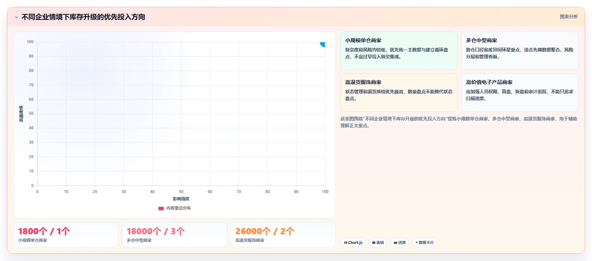Click the 小规模单仓商家 label under 1800个
Screen dimensions: 592x261
(x=33, y=240)
